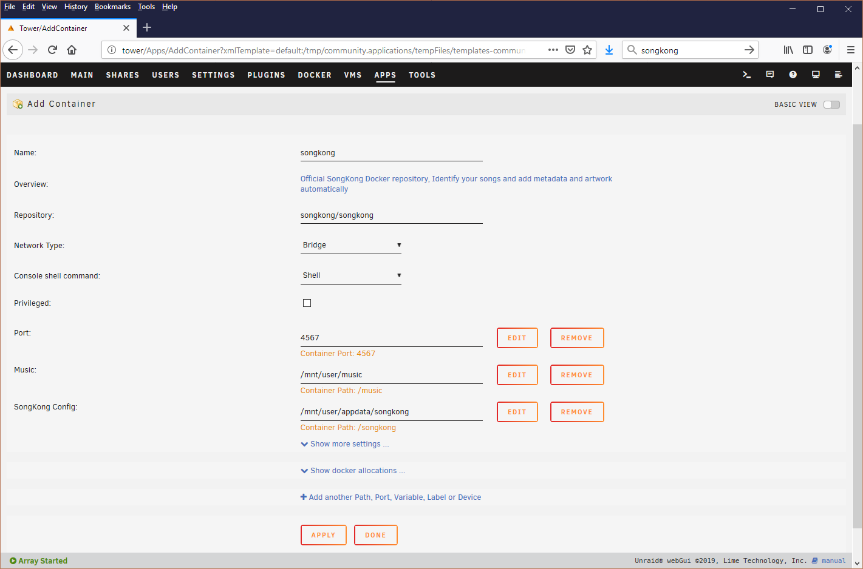Add another Path, Port, Variable, Label or Device

[391, 497]
